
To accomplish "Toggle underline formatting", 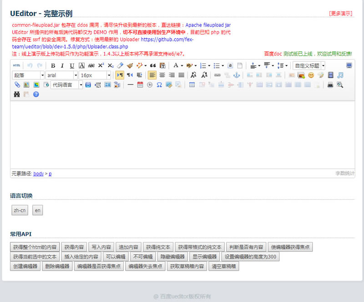I will 72,65.
